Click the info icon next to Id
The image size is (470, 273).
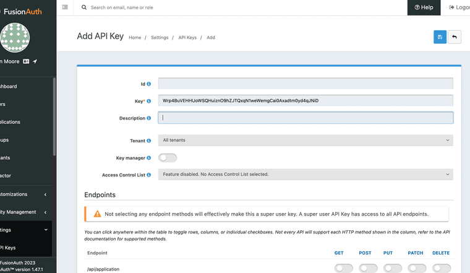coord(149,84)
